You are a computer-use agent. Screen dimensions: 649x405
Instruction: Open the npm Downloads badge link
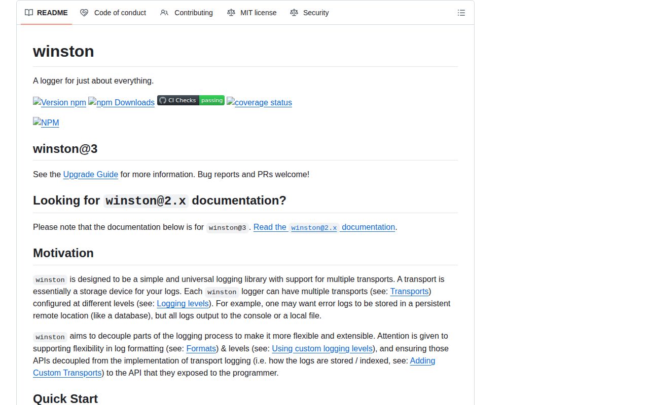point(121,102)
